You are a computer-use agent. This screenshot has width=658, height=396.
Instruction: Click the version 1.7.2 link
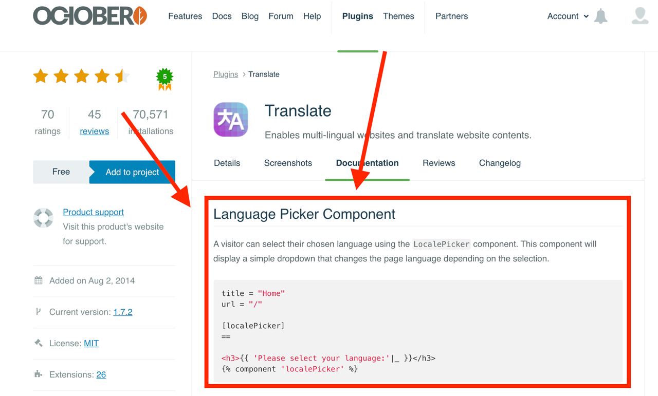coord(123,312)
